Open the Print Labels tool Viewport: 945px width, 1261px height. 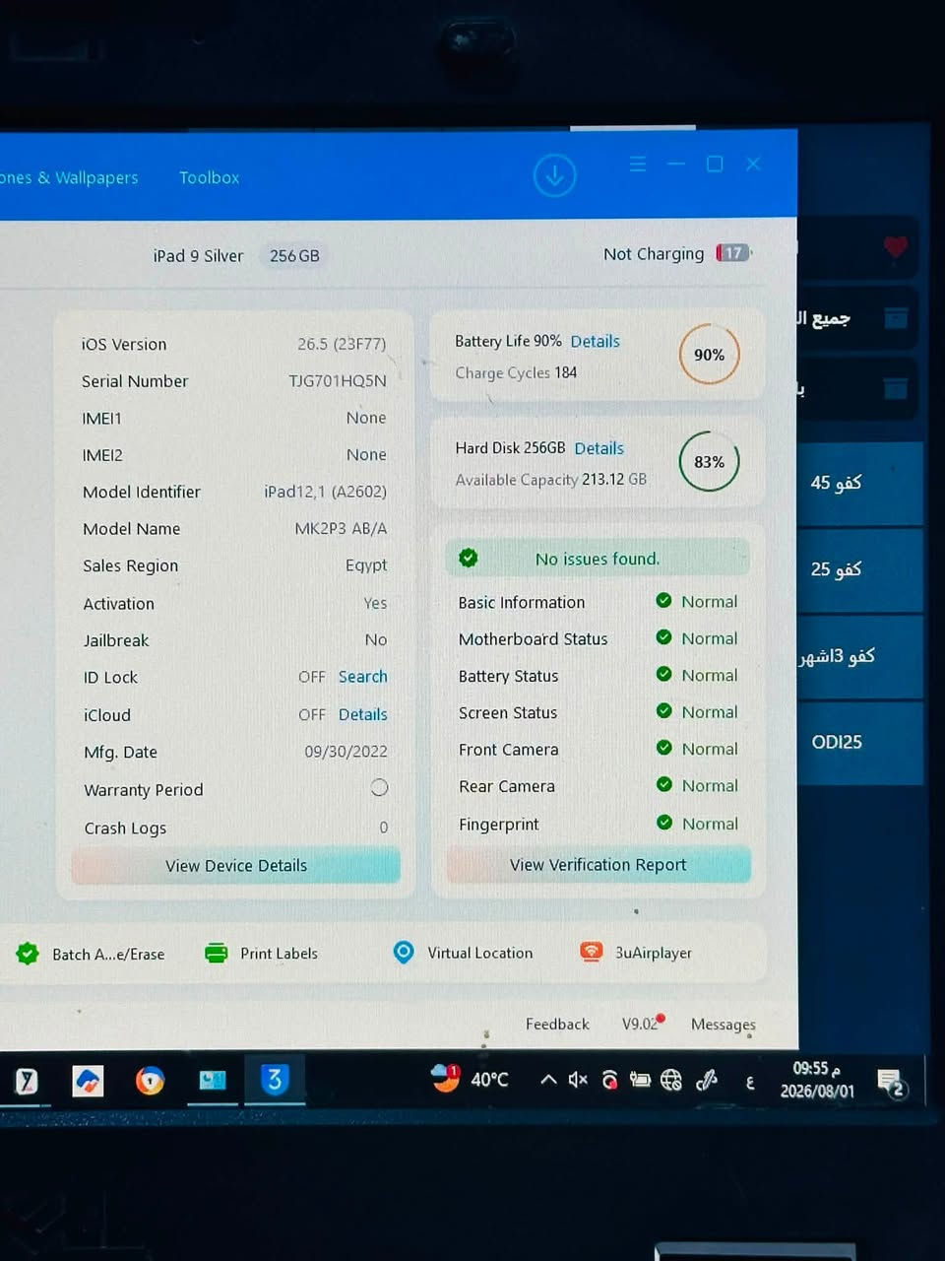(261, 953)
